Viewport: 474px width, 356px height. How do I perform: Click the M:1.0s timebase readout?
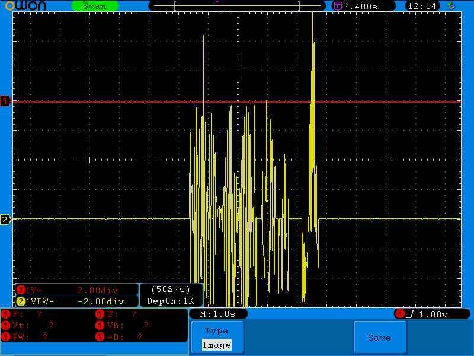click(217, 314)
